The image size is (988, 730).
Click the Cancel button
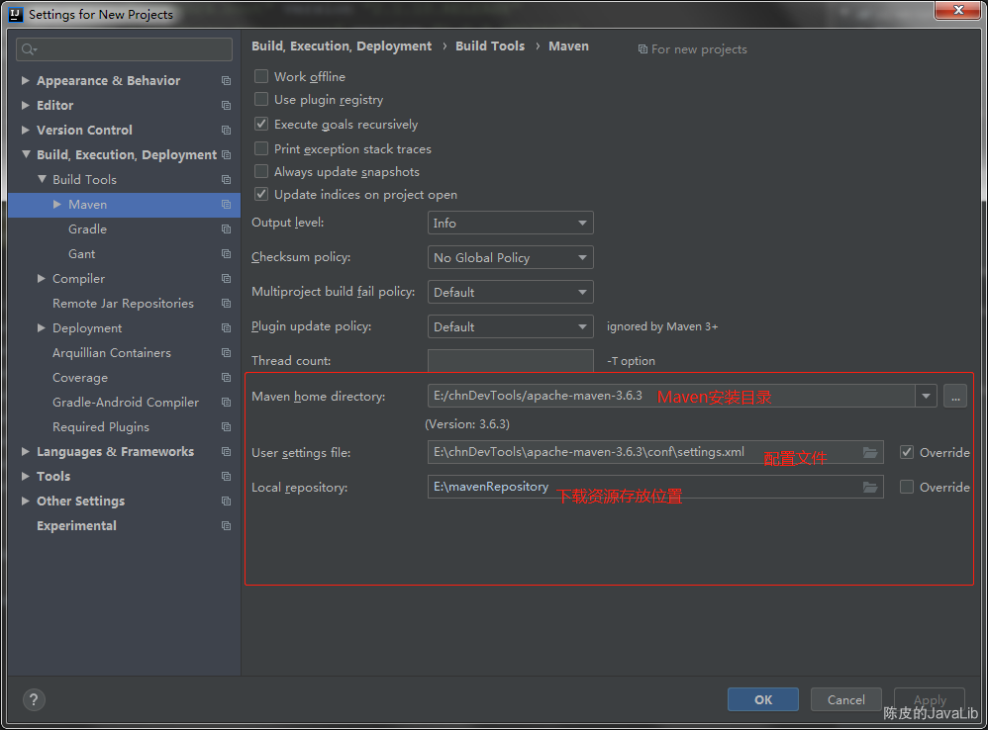click(x=845, y=699)
